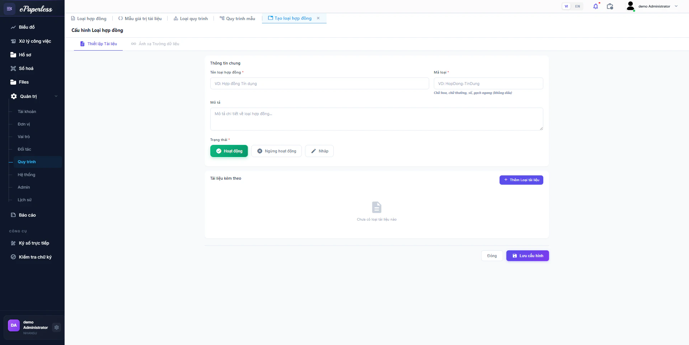Screen dimensions: 689x345
Task: Set status to Ngừng hoạt động
Action: 276,151
